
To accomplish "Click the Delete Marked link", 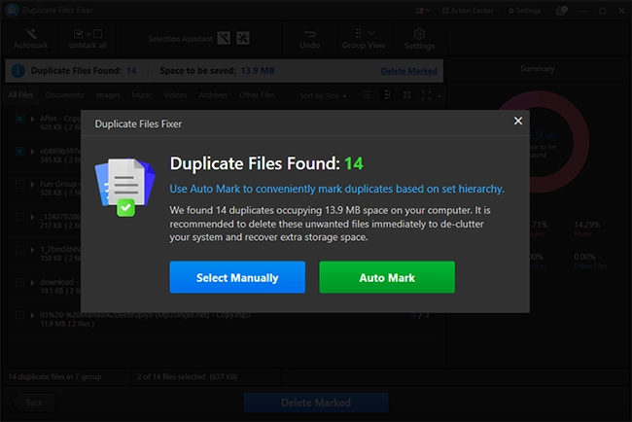I will 408,71.
